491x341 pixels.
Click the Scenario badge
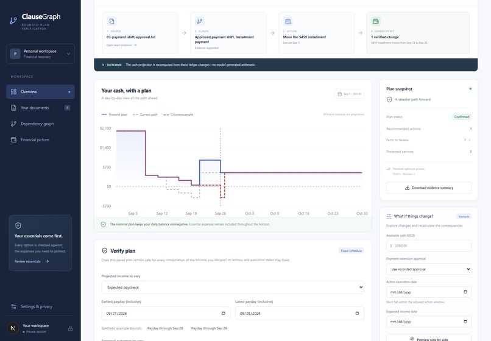pyautogui.click(x=464, y=217)
